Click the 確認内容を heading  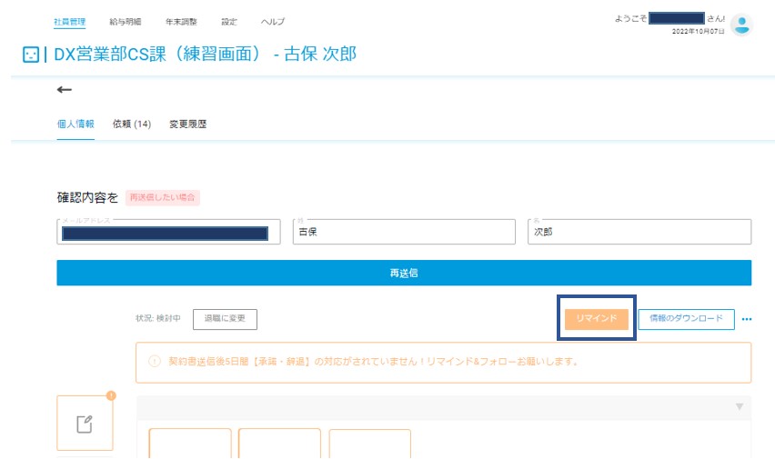pos(87,197)
